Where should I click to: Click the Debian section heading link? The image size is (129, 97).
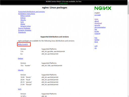coord(20,59)
